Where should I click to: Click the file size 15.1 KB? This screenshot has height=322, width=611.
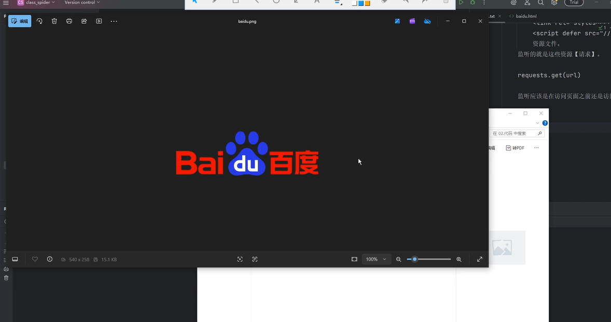coord(109,259)
